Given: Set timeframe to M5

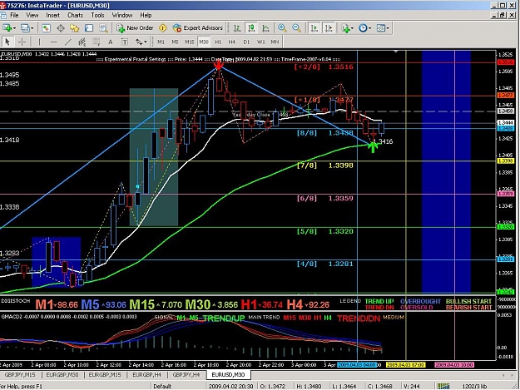Looking at the screenshot, I should [175, 42].
